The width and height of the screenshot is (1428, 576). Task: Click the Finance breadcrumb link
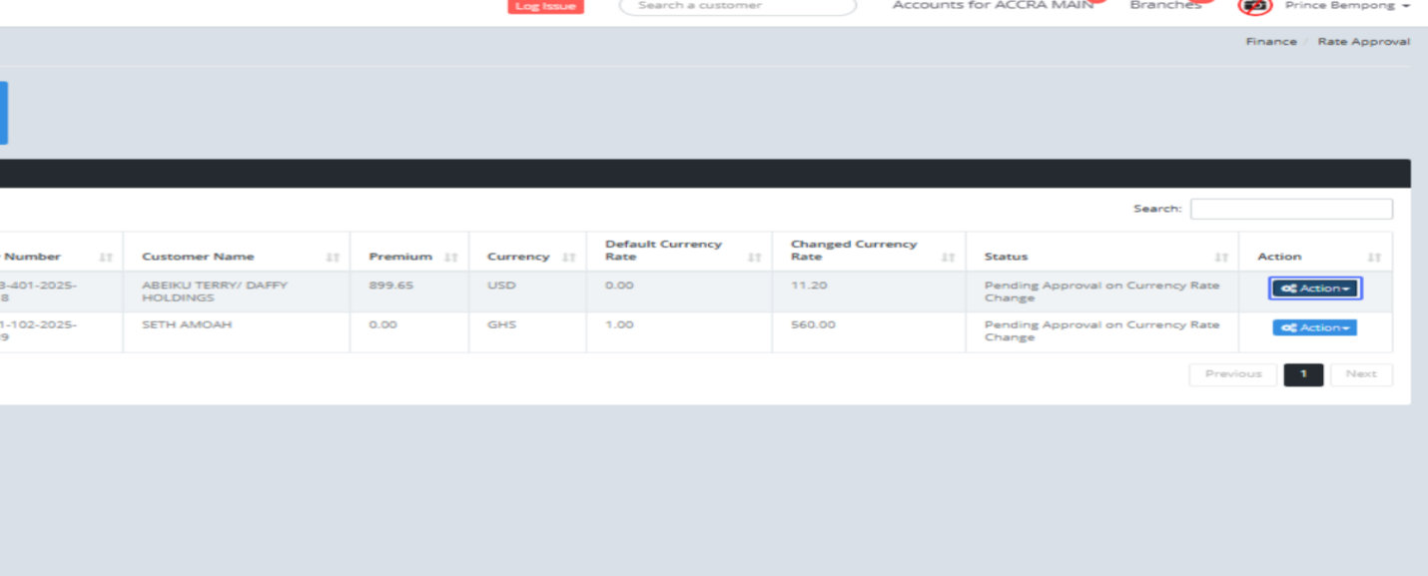pyautogui.click(x=1271, y=42)
